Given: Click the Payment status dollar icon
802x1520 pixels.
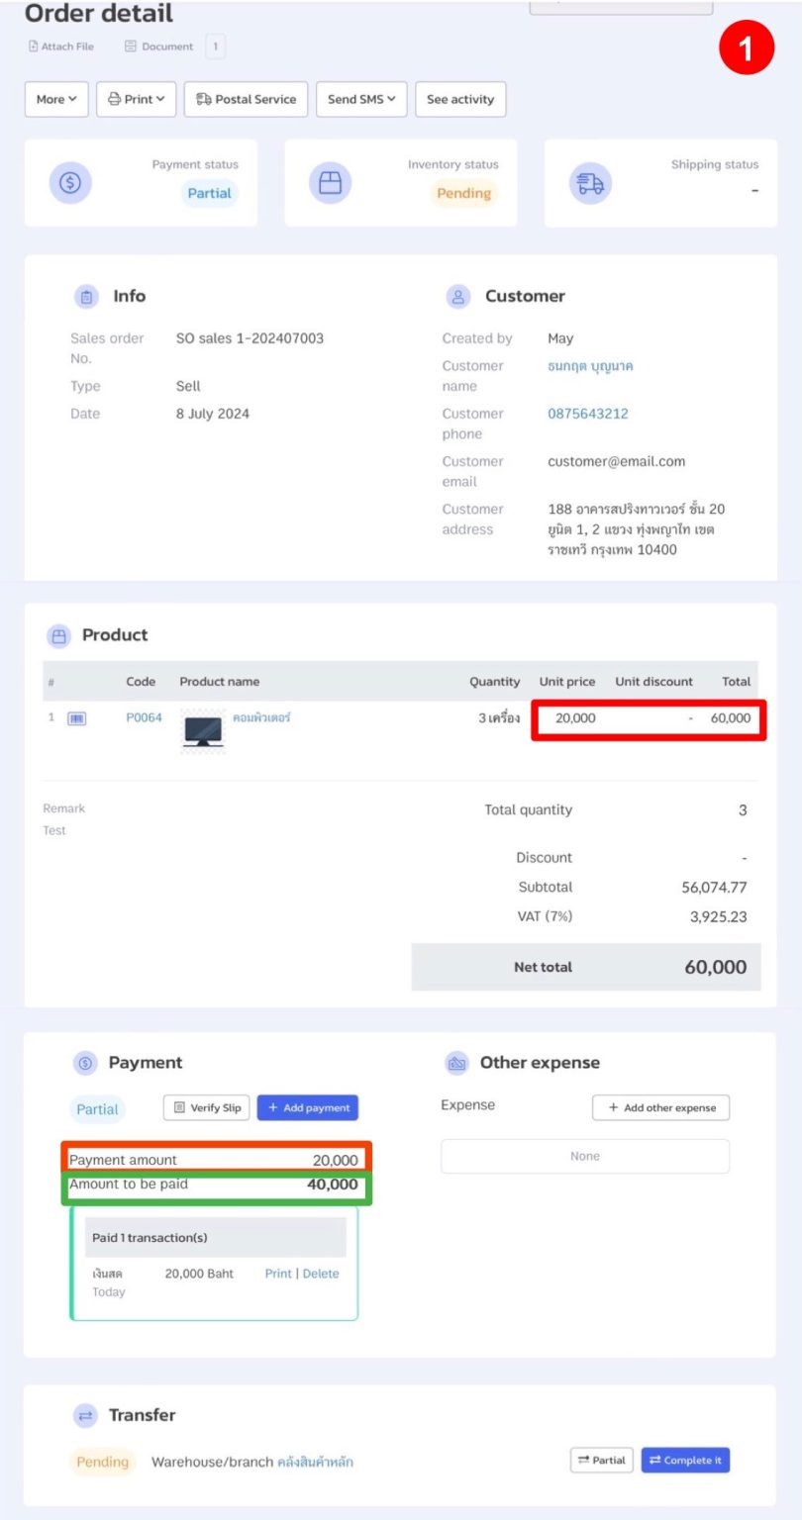Looking at the screenshot, I should [69, 182].
